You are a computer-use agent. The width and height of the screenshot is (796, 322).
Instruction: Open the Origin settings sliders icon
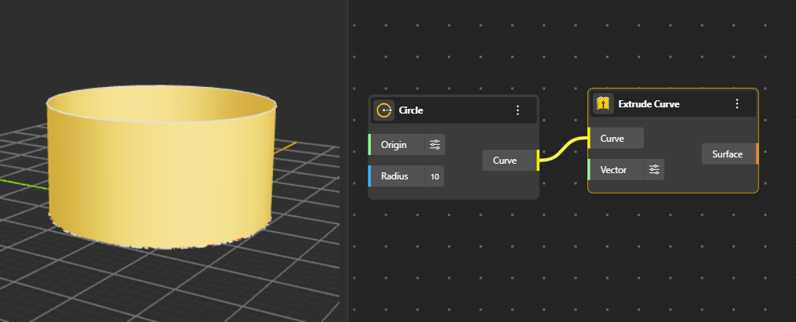pyautogui.click(x=434, y=144)
